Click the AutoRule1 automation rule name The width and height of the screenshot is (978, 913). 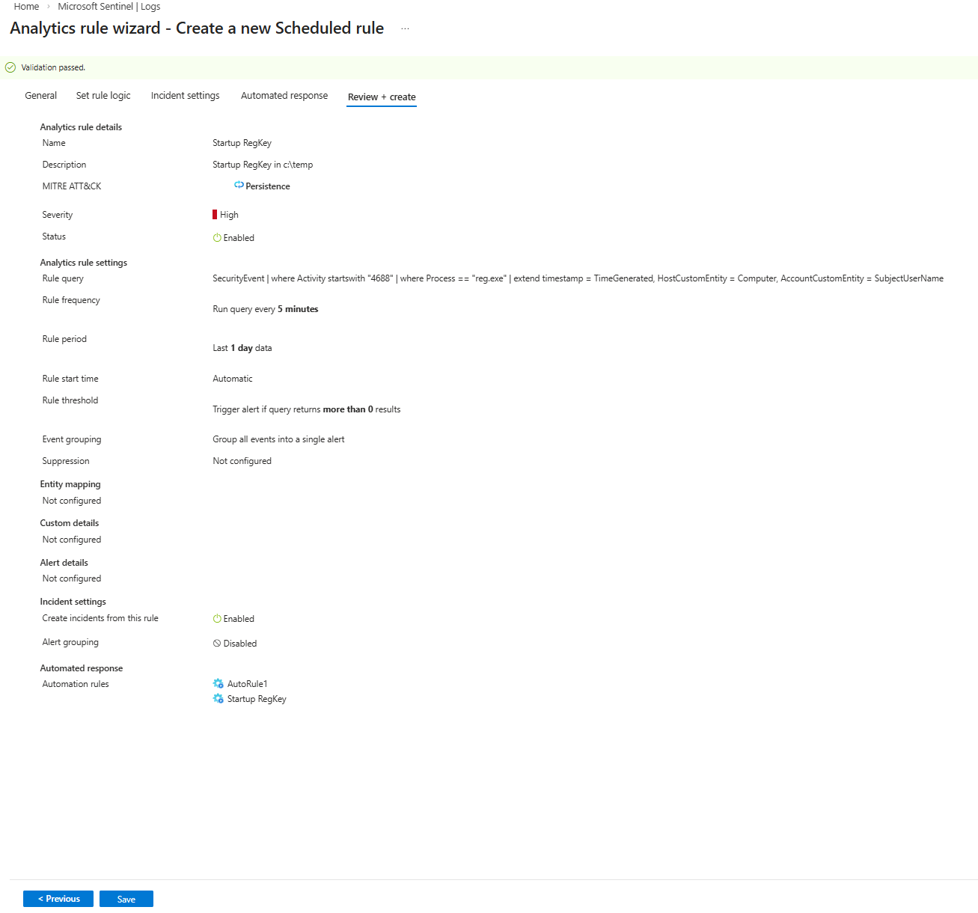pos(248,684)
